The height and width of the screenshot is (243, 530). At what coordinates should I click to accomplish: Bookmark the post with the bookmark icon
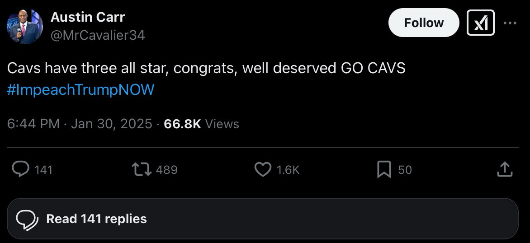384,169
